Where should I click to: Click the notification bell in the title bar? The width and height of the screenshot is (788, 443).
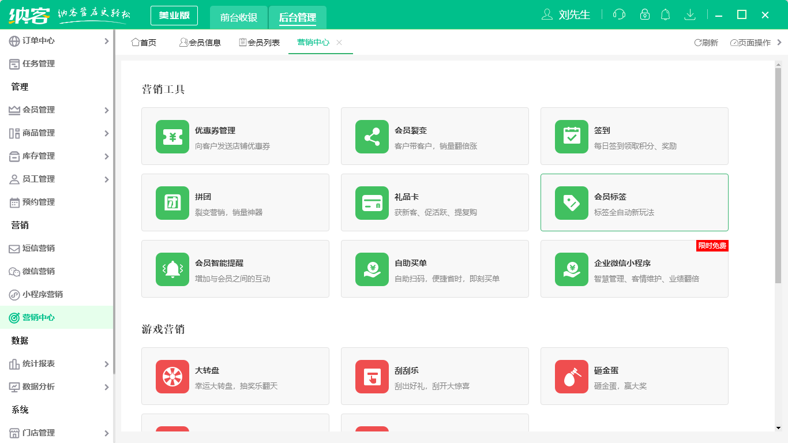666,15
